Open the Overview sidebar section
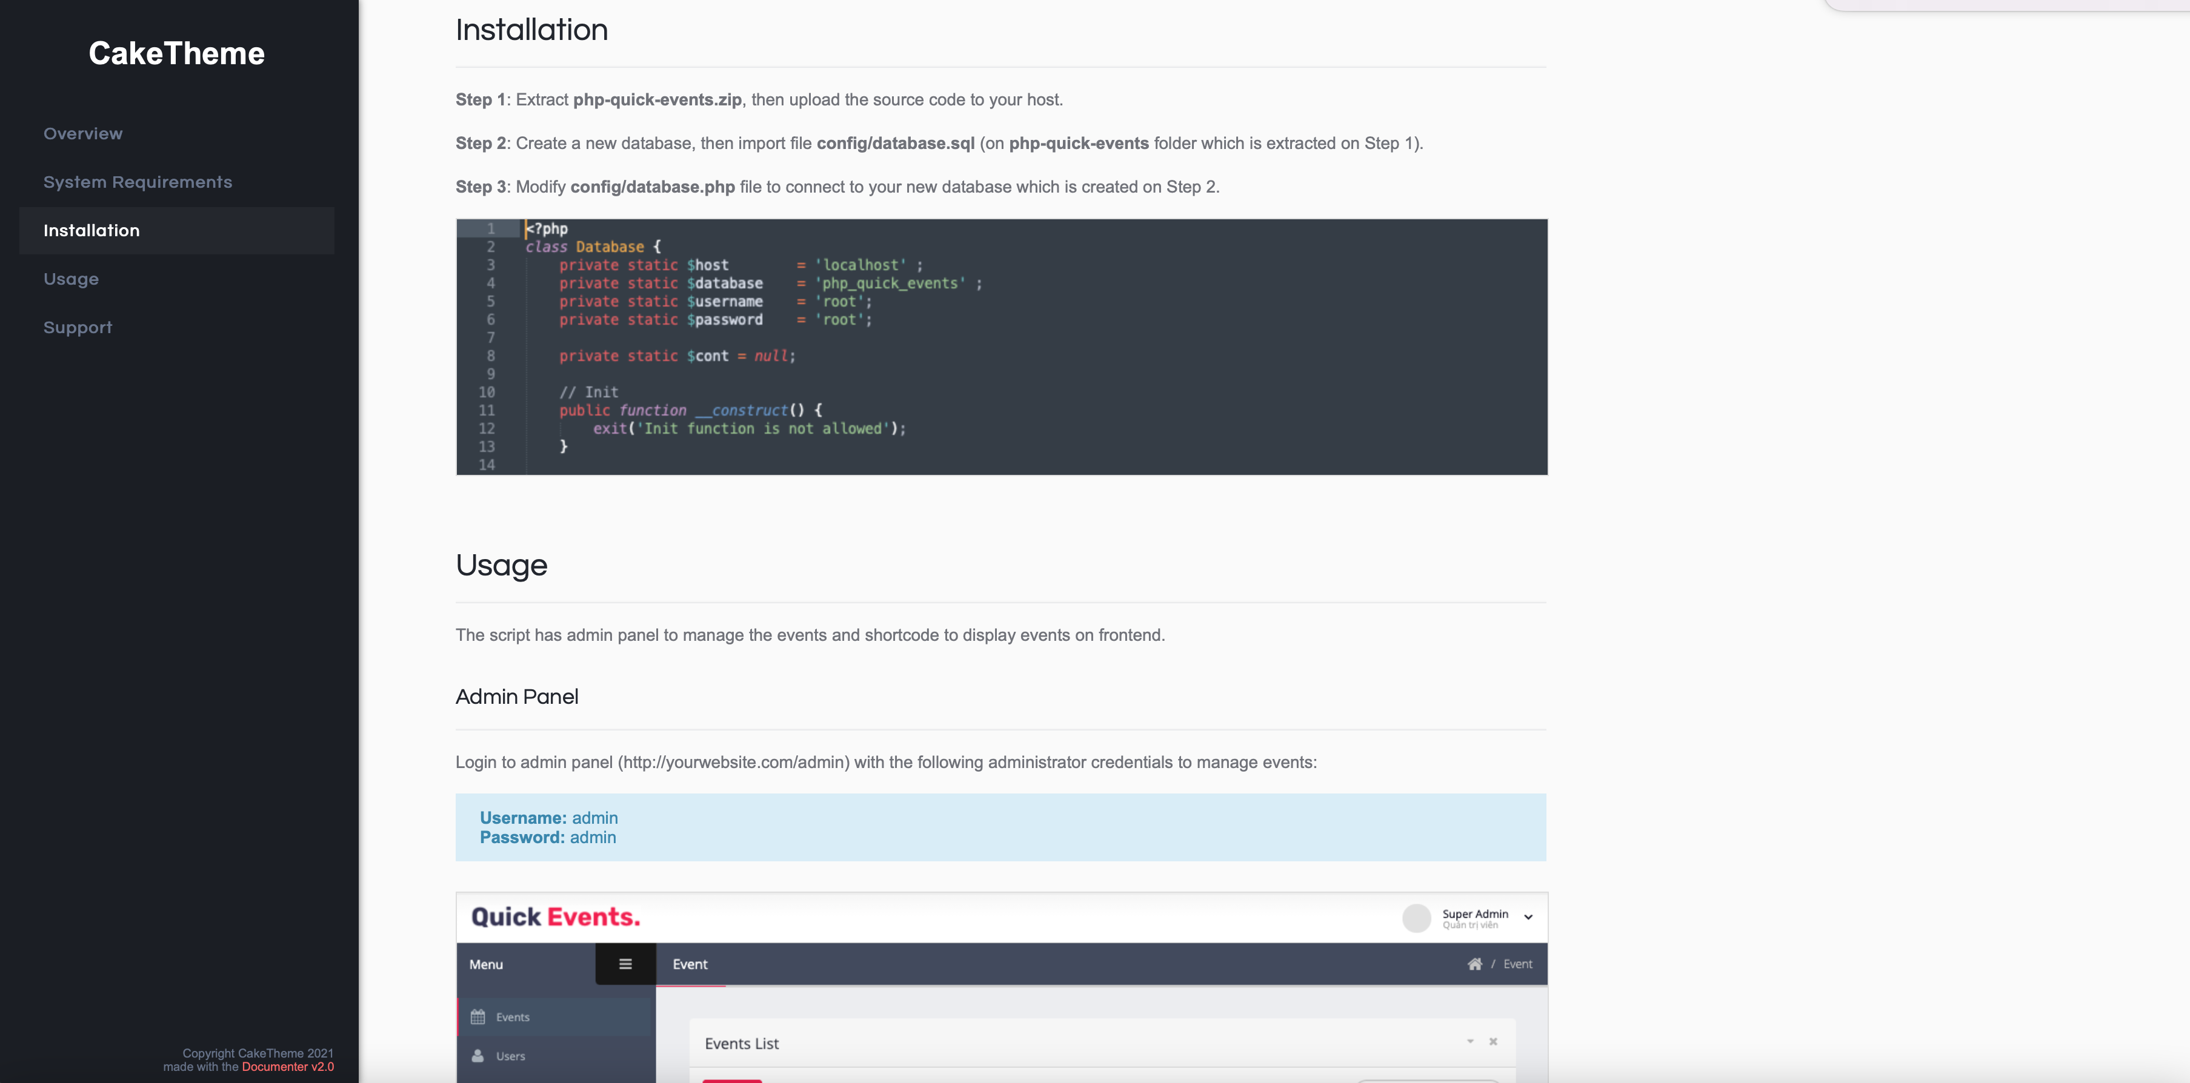The width and height of the screenshot is (2190, 1083). pyautogui.click(x=82, y=133)
